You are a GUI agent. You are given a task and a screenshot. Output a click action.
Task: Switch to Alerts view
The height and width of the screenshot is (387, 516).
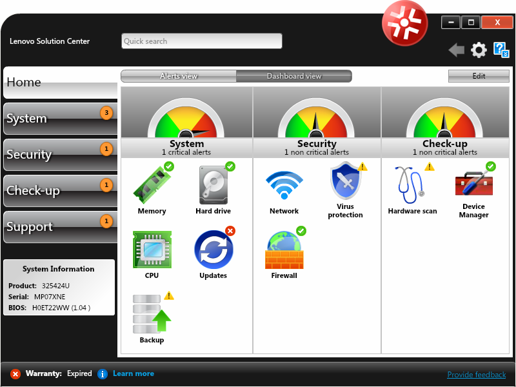tap(179, 76)
